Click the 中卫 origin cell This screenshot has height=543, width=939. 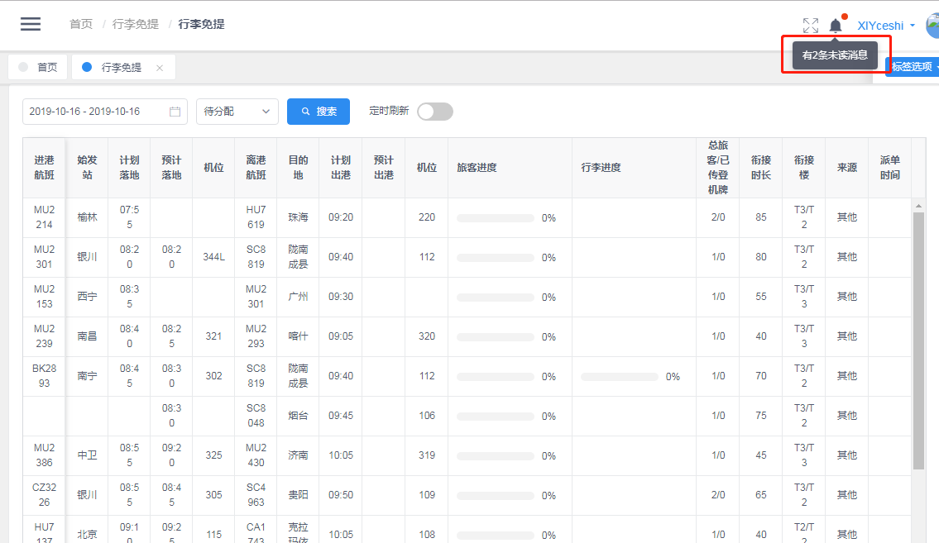point(87,455)
